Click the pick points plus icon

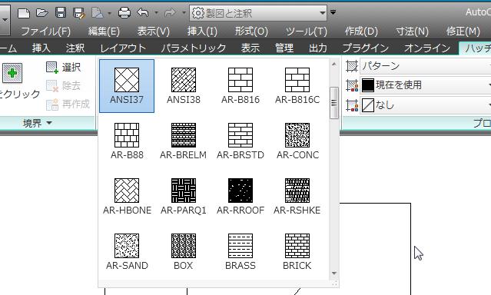12,73
